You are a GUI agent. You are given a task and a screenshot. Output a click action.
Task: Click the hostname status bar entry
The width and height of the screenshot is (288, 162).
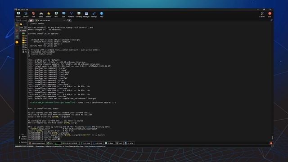click(37, 143)
